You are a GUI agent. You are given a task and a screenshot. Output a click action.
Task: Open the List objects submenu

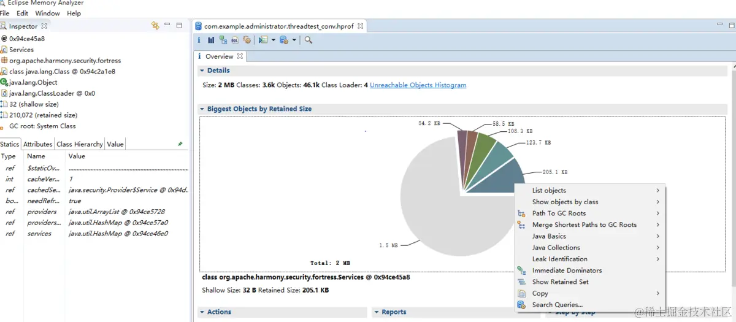click(x=590, y=191)
